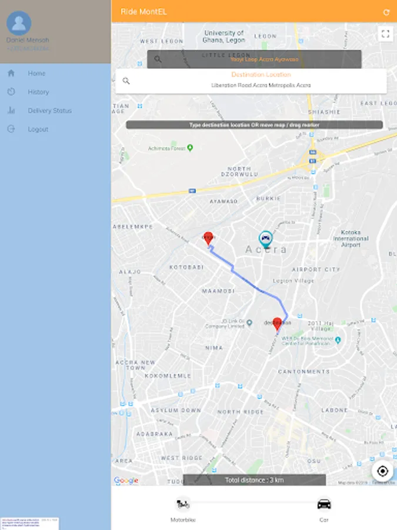Click pickup field Yaayi Loop Accra Ayawaso
This screenshot has width=397, height=530.
(254, 59)
